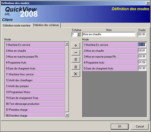Select 98-Dernière charge row

pyautogui.click(x=35, y=115)
